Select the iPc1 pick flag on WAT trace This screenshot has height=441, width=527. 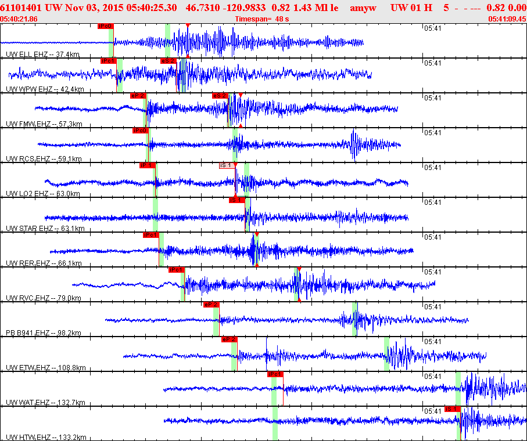[275, 374]
